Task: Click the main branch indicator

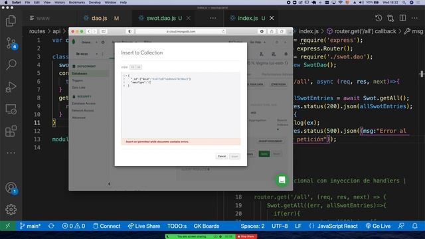Action: point(30,226)
